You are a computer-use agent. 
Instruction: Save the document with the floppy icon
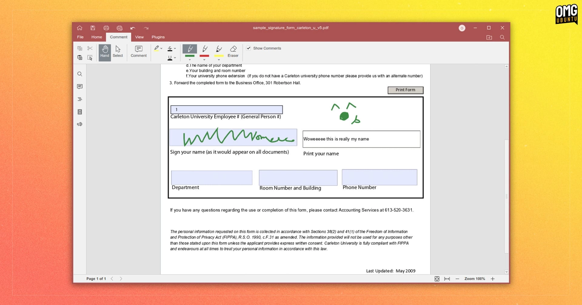93,28
